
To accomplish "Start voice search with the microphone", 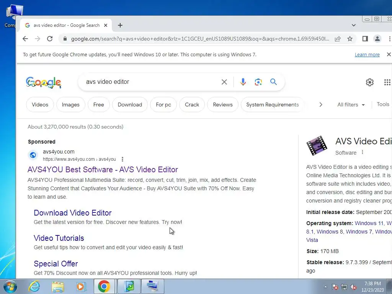I will [x=243, y=82].
